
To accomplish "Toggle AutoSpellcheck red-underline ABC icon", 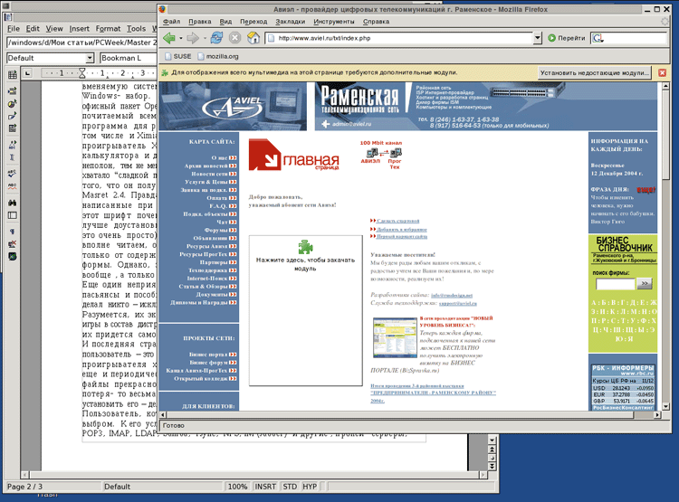I will pos(13,186).
